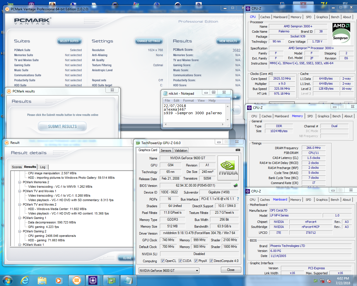Open Windows Explorer folder taskbar icon
The width and height of the screenshot is (357, 286).
[x=42, y=280]
